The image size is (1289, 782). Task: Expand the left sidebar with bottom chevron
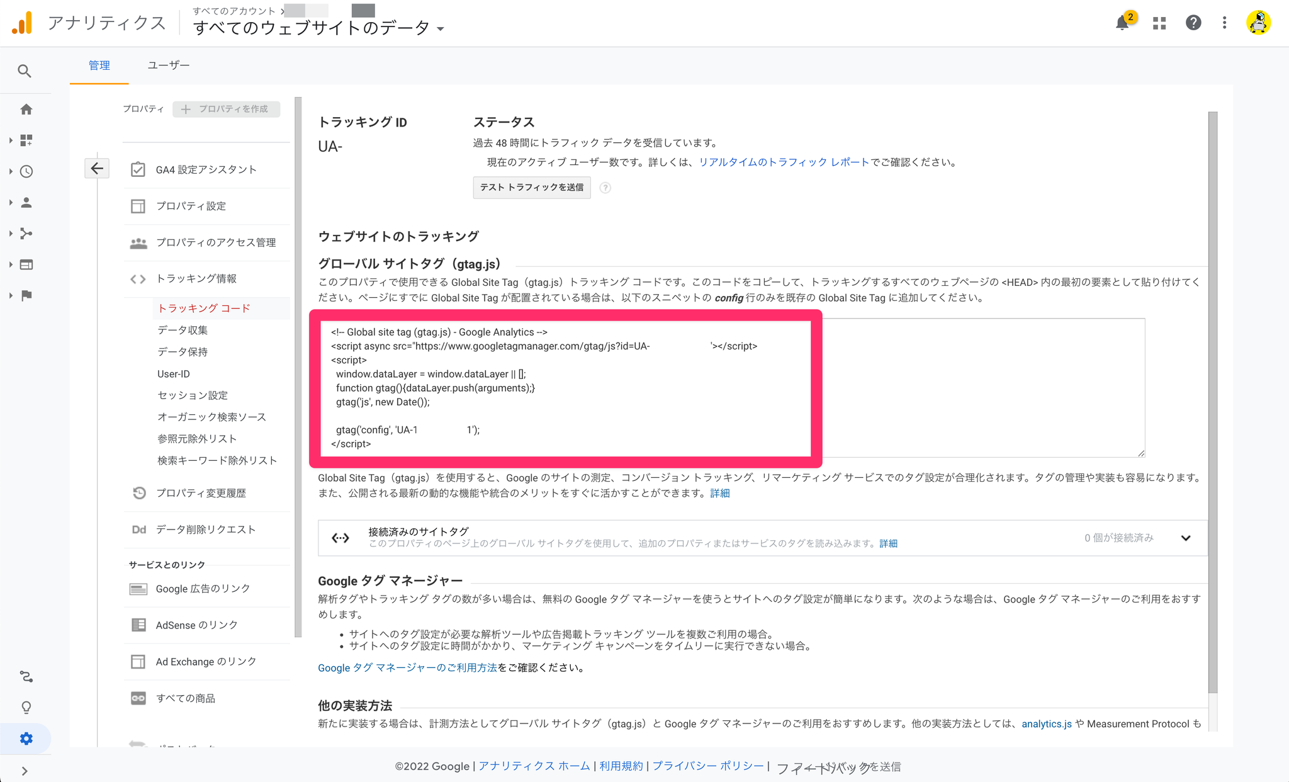pos(25,771)
